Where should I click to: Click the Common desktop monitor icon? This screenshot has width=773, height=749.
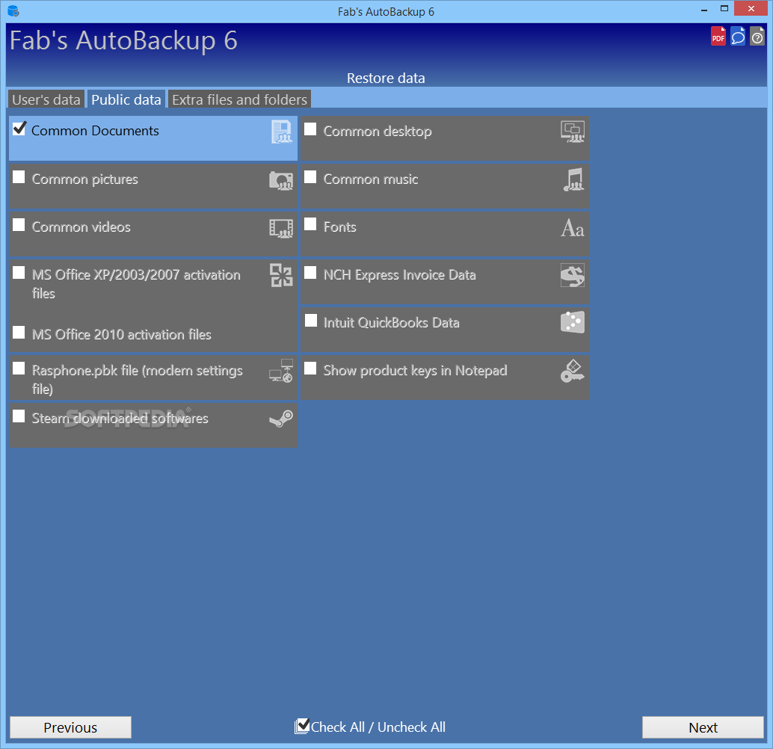[573, 132]
